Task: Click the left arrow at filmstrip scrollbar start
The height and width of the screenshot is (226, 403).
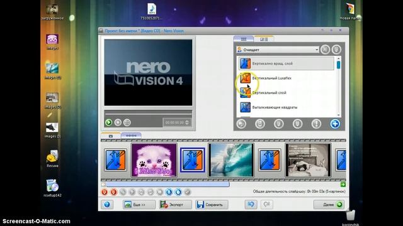Action: 103,185
